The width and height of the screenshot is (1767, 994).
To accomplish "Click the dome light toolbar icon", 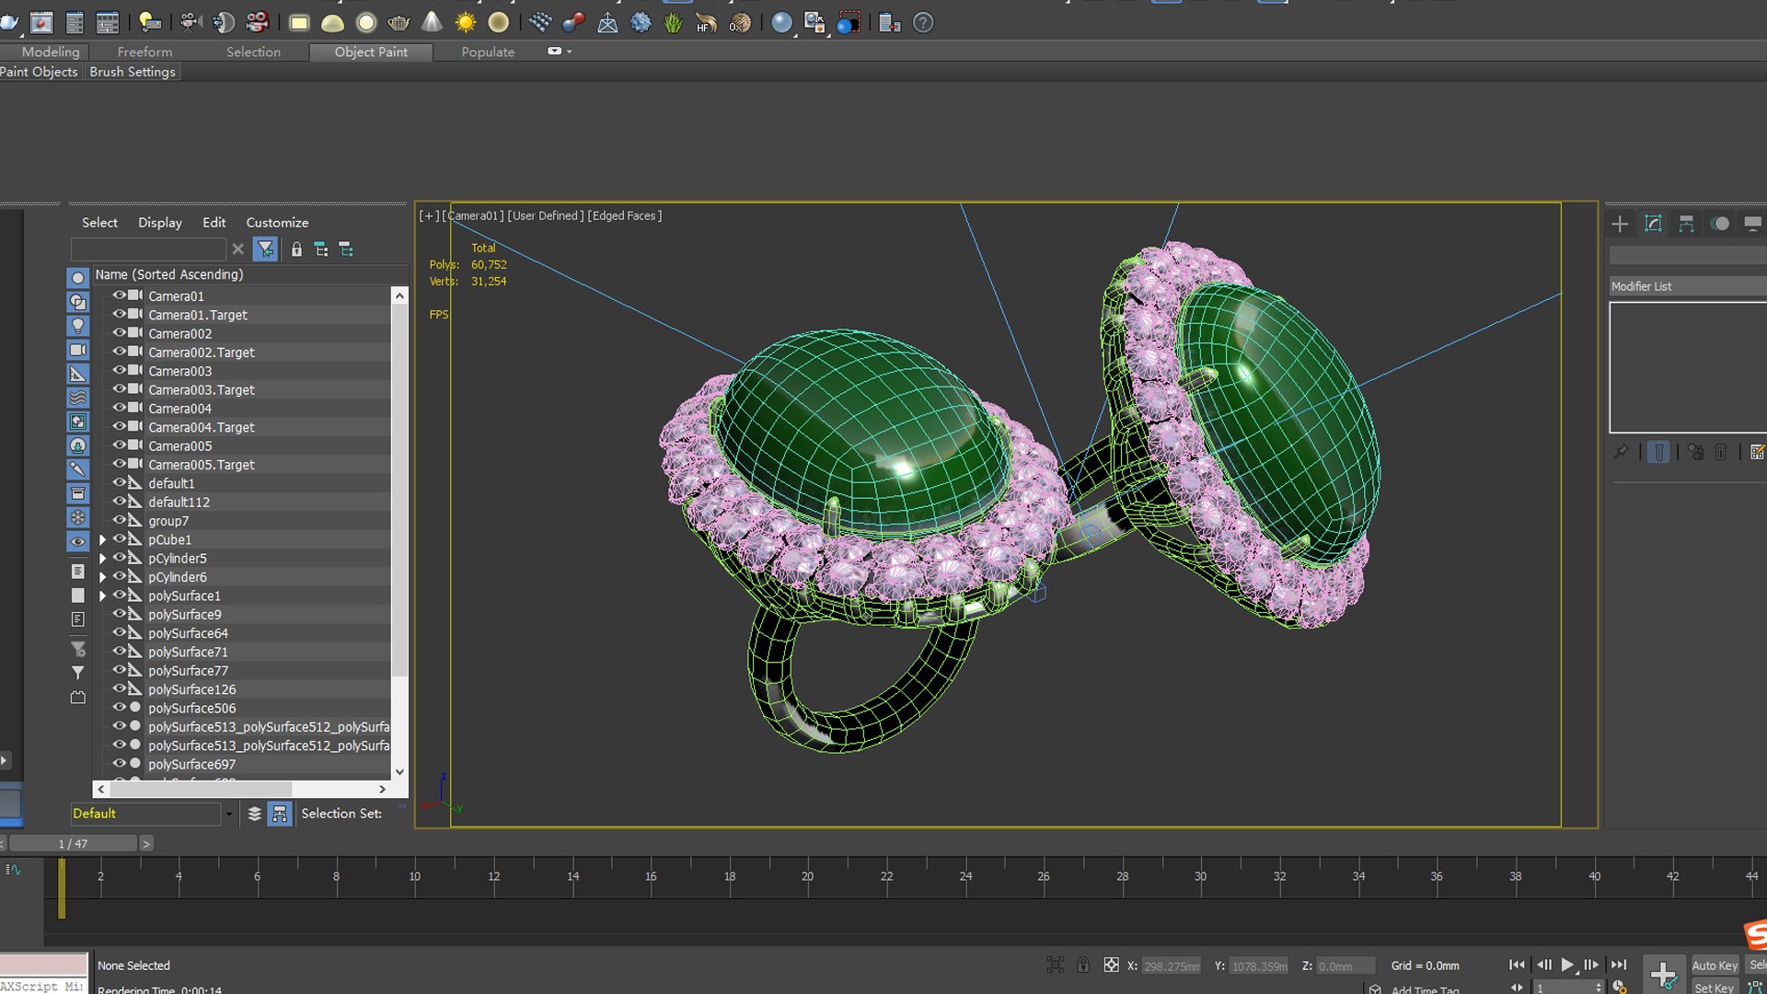I will tap(332, 22).
